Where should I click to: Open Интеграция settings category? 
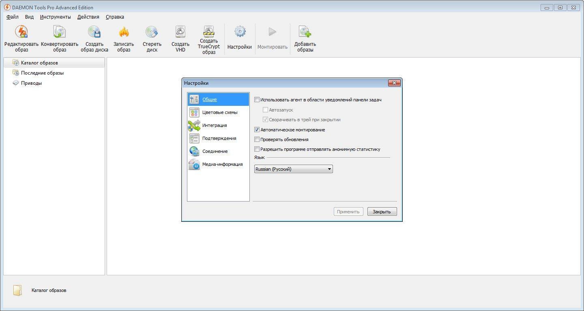[x=218, y=125]
